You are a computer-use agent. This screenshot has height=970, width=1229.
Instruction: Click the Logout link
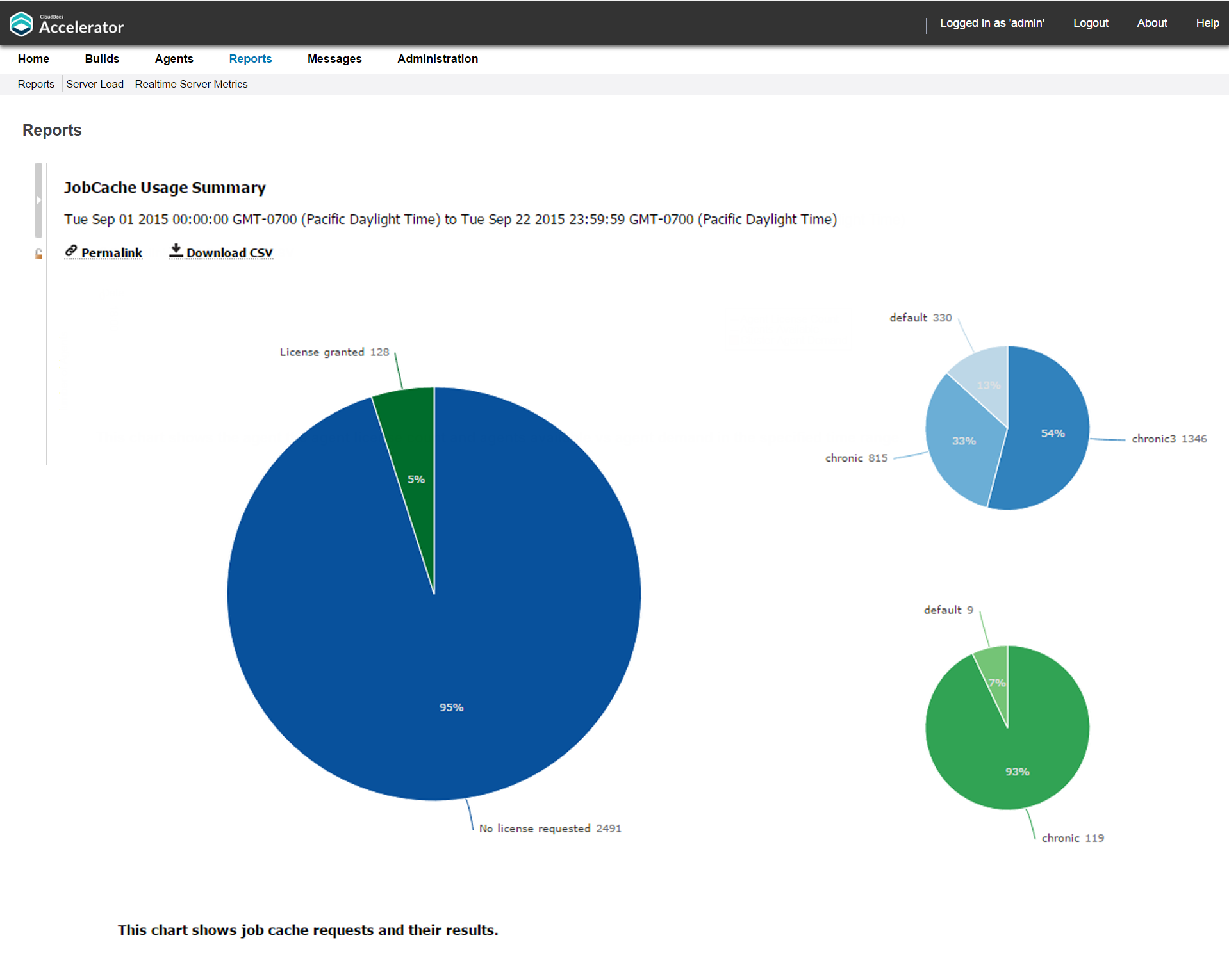(x=1091, y=23)
